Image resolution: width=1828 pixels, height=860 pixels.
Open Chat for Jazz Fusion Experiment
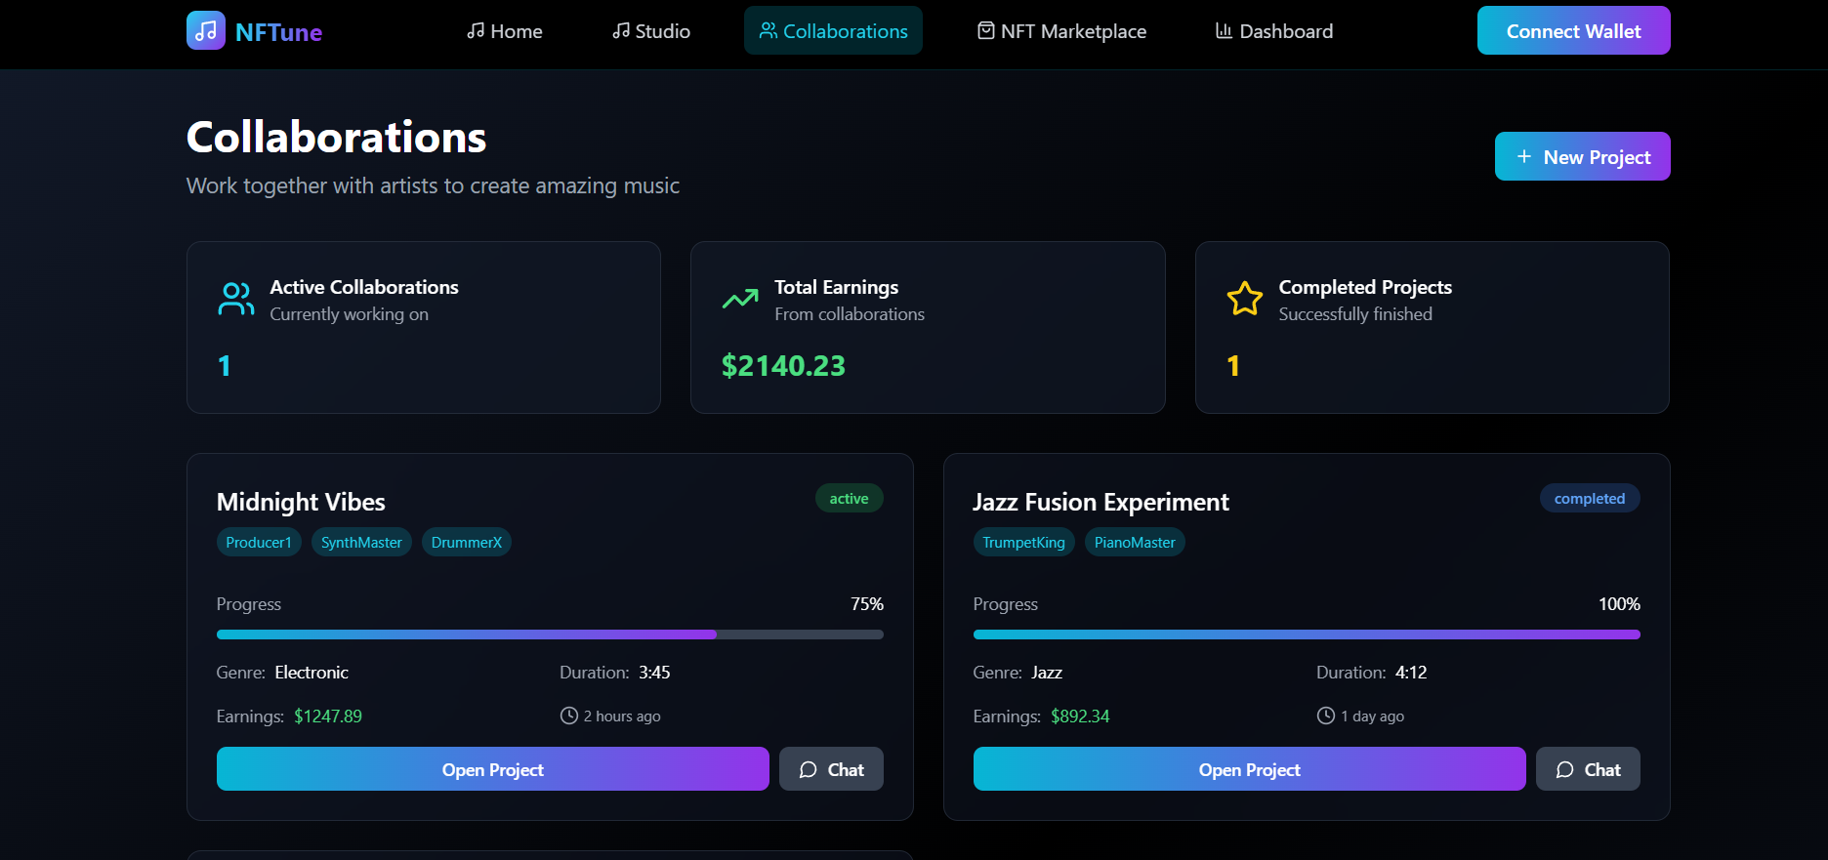point(1588,769)
